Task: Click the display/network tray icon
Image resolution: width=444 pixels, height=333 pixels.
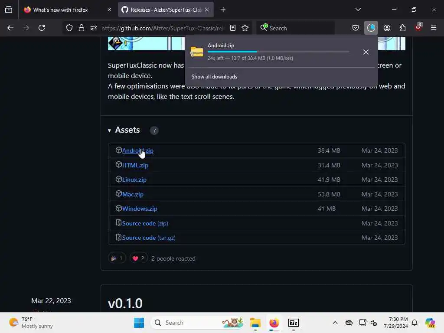Action: (362, 323)
